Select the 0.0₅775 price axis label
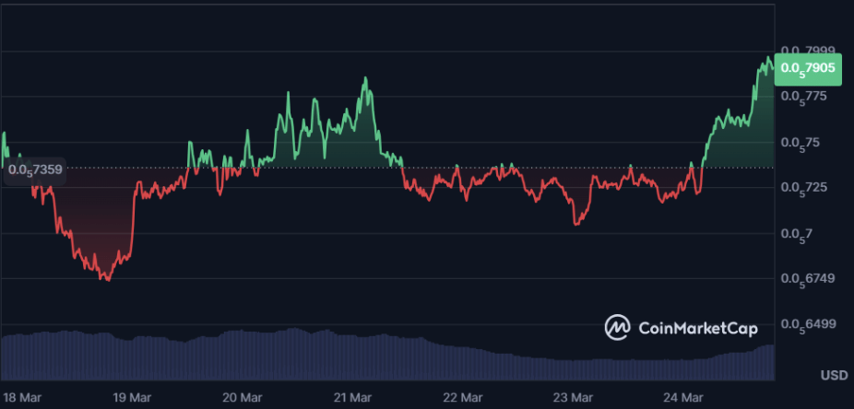Image resolution: width=854 pixels, height=409 pixels. pos(805,97)
